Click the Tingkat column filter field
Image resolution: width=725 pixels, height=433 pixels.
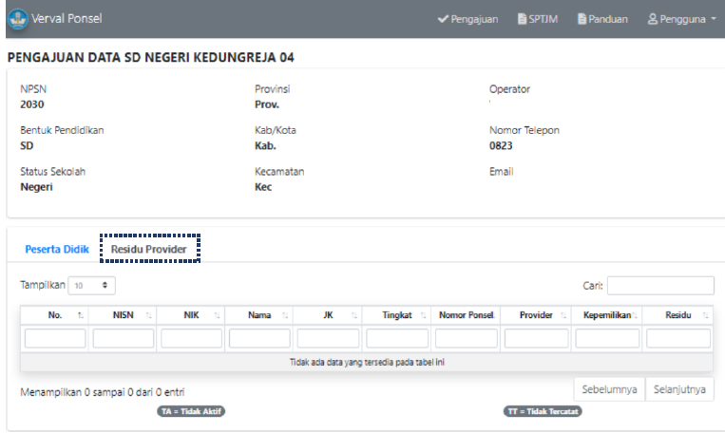coord(397,338)
